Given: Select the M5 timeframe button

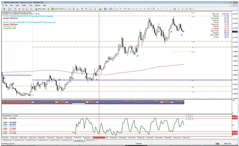Looking at the screenshot, I should [121, 9].
